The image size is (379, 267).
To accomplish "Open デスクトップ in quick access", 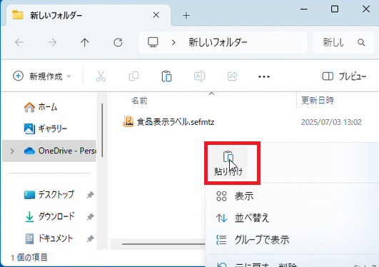I will coord(49,194).
